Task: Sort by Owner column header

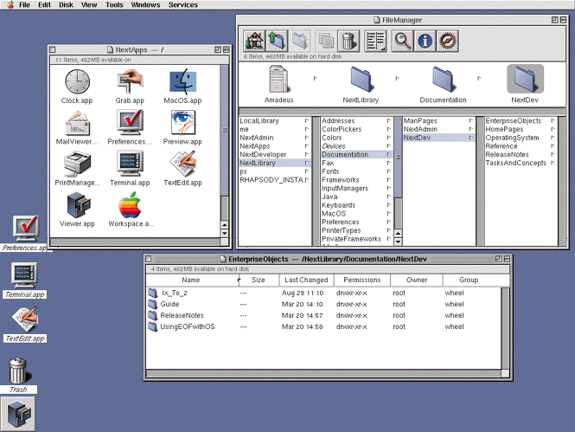Action: [x=417, y=280]
